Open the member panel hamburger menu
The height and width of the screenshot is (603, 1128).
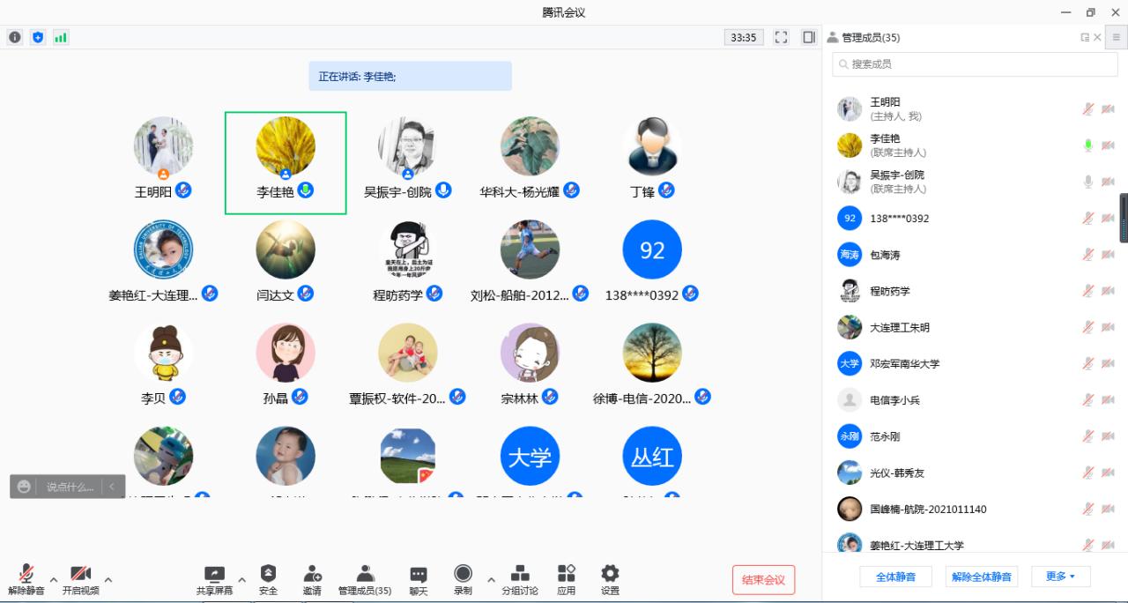1116,37
